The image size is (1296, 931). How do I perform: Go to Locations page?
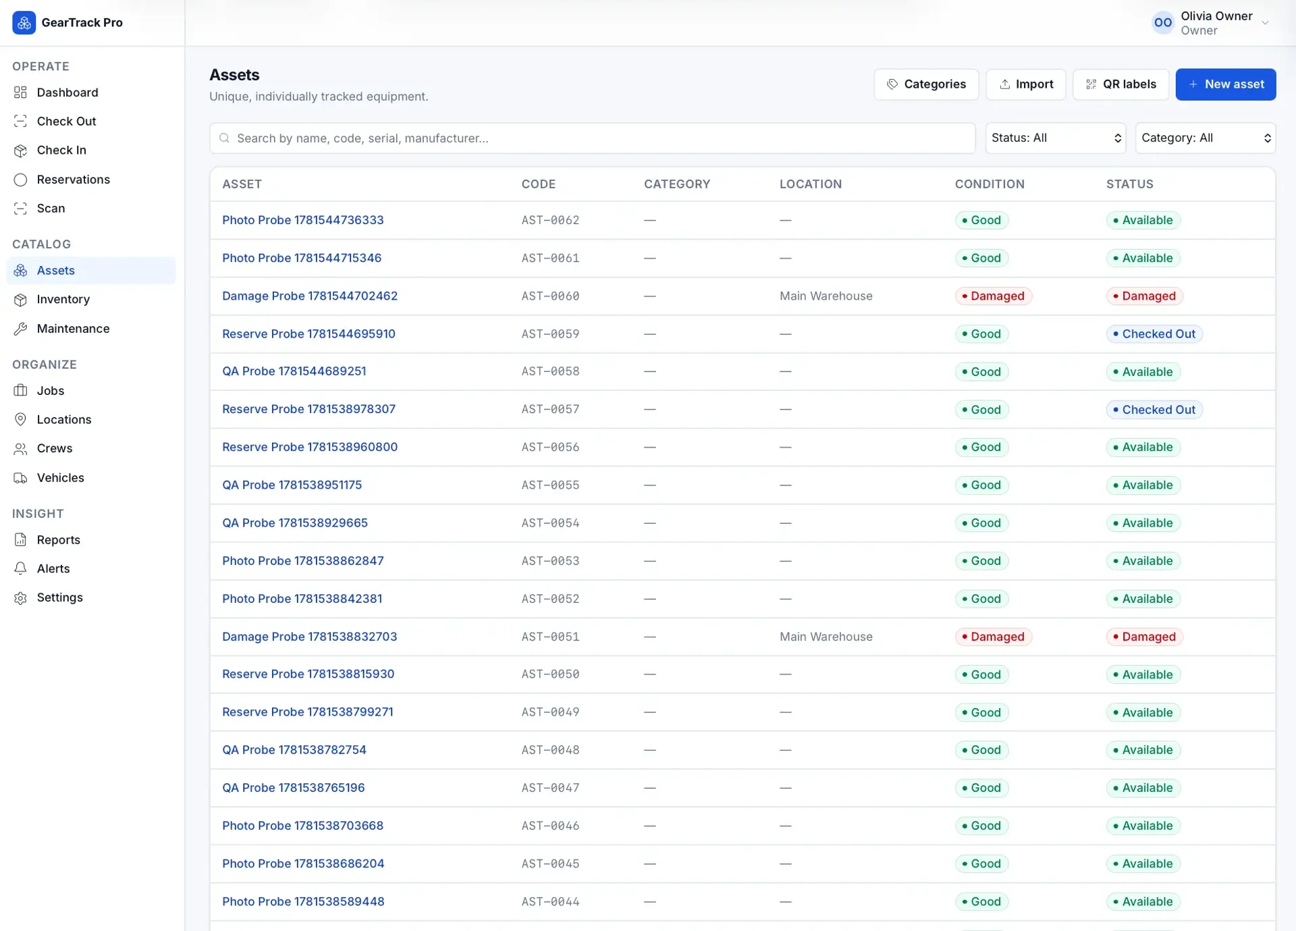(x=91, y=420)
